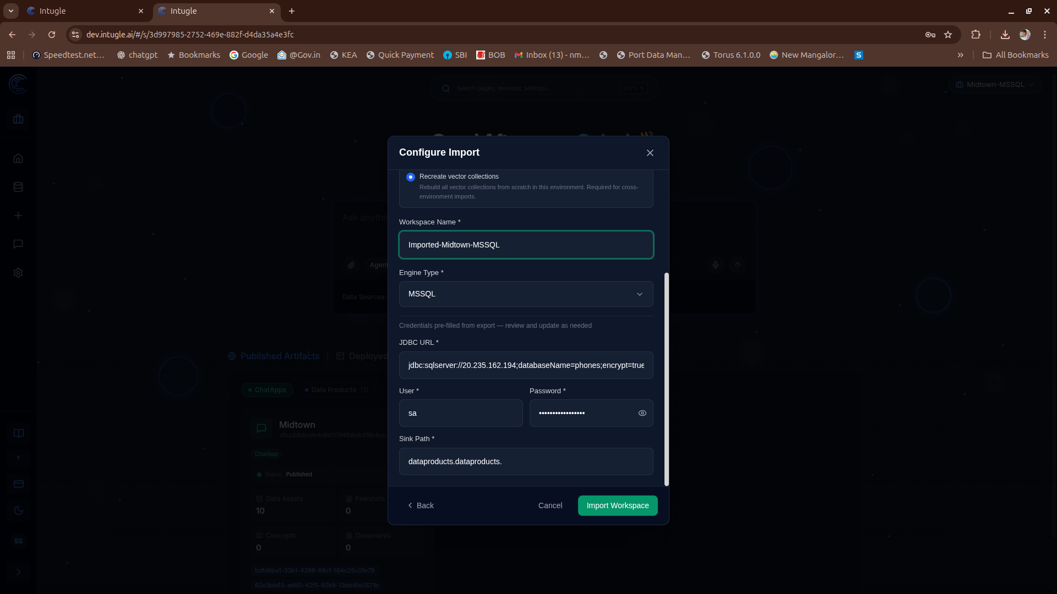Screen dimensions: 1057x594
Task: Expand sidebar with bottom chevron
Action: (19, 572)
